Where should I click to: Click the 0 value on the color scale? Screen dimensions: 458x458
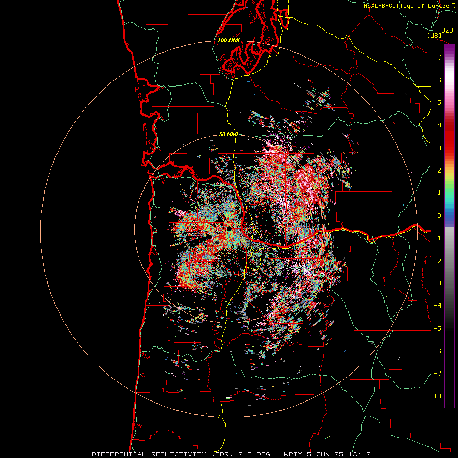tap(439, 216)
